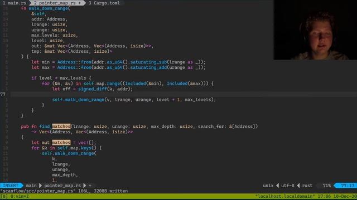Click the max_levels: usize parameter line
357x200 pixels.
55,36
